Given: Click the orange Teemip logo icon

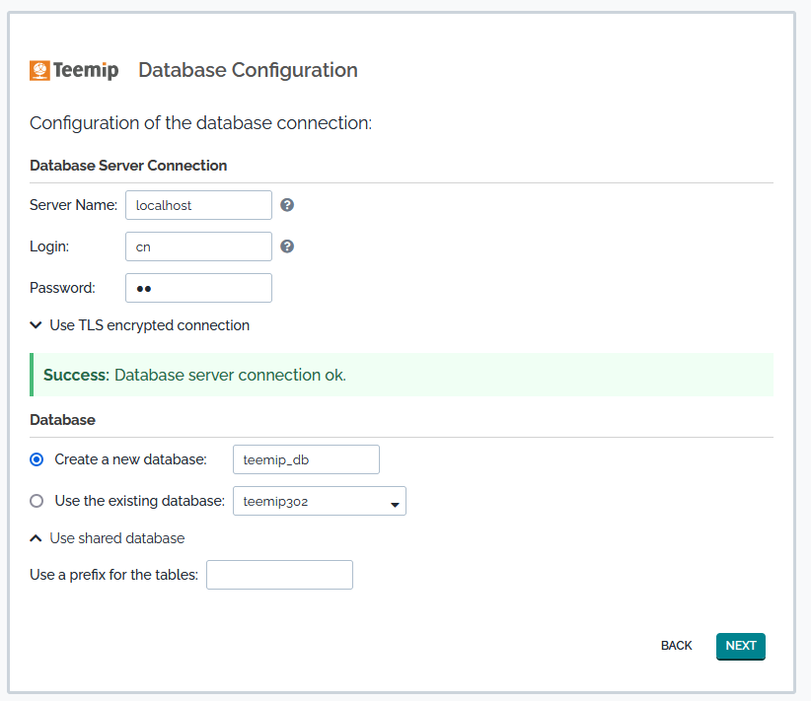Looking at the screenshot, I should [x=39, y=70].
